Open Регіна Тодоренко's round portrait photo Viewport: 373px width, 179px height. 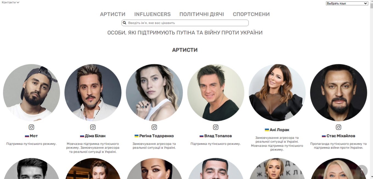[x=154, y=93]
